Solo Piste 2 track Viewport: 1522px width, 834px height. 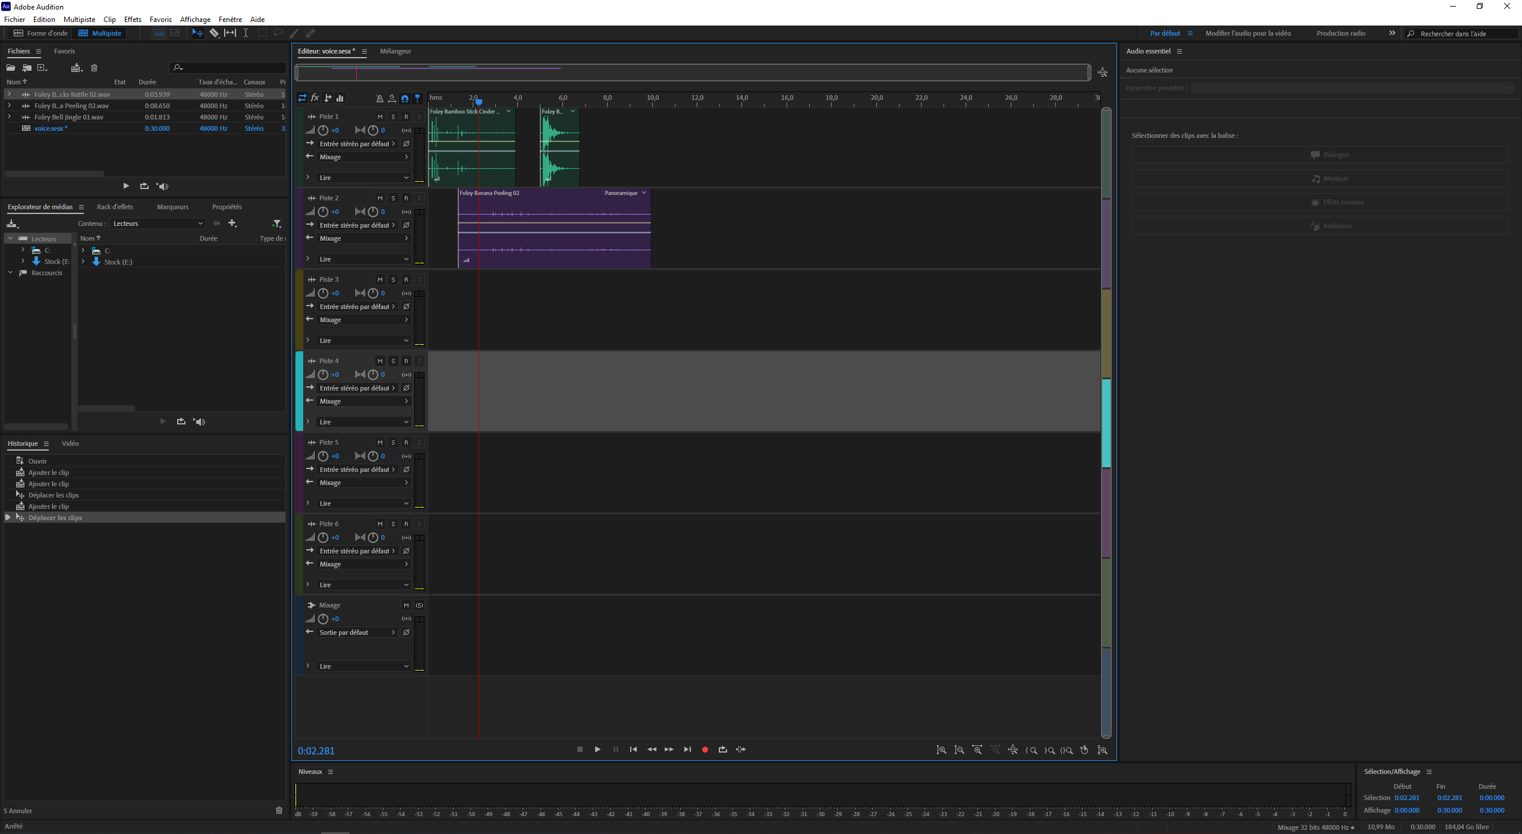click(393, 198)
